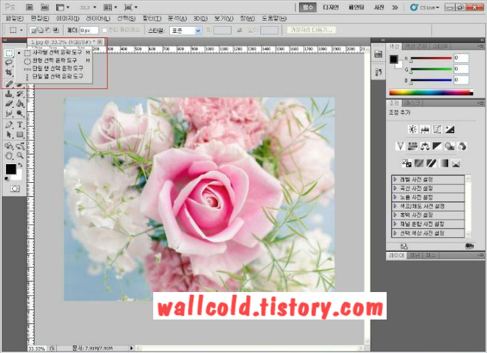The height and width of the screenshot is (353, 487).
Task: Add Vibrance adjustment
Action: tap(400, 146)
